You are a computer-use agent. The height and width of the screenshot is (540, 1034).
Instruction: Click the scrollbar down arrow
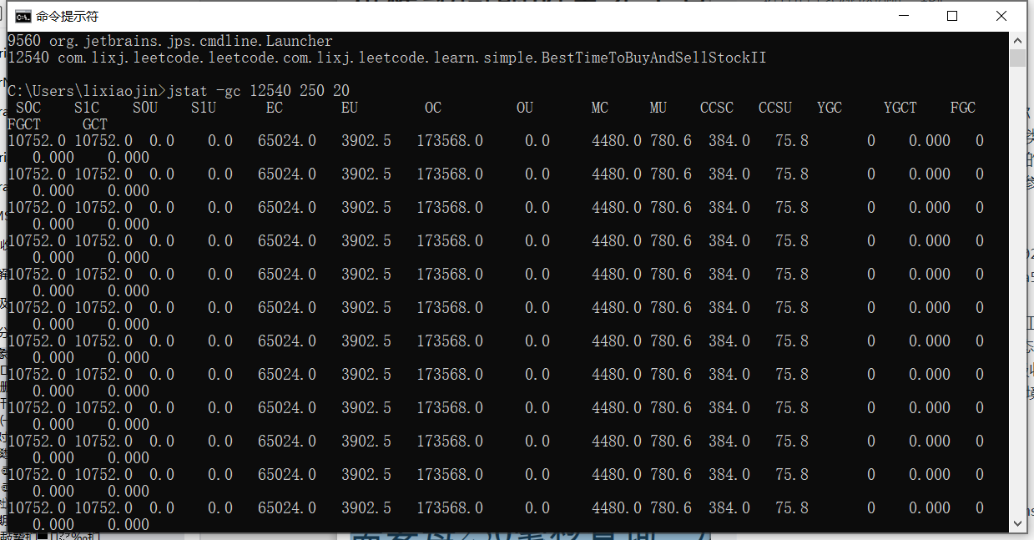tap(1017, 523)
